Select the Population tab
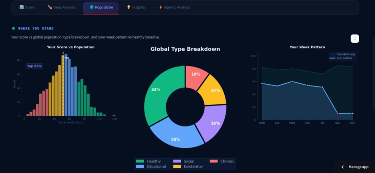This screenshot has height=173, width=375. point(101,7)
